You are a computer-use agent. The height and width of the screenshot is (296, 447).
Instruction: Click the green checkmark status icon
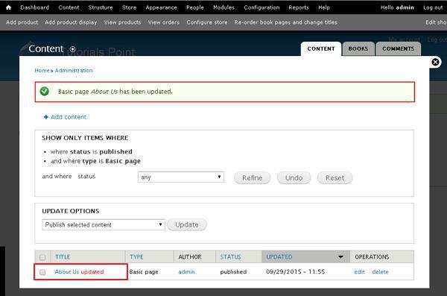(45, 92)
